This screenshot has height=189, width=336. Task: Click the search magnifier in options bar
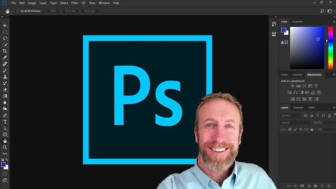click(322, 11)
